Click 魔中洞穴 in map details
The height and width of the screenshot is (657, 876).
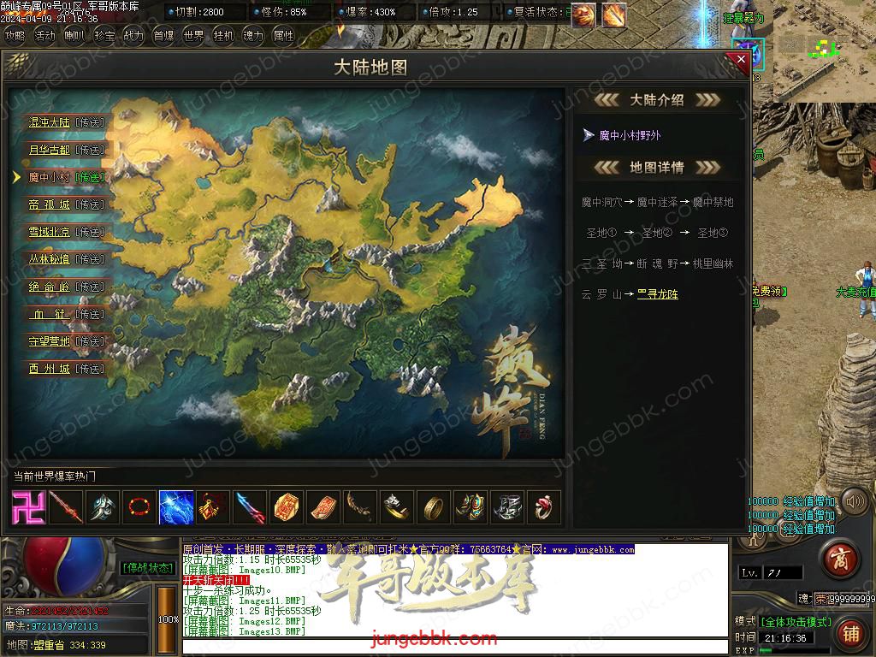point(601,202)
